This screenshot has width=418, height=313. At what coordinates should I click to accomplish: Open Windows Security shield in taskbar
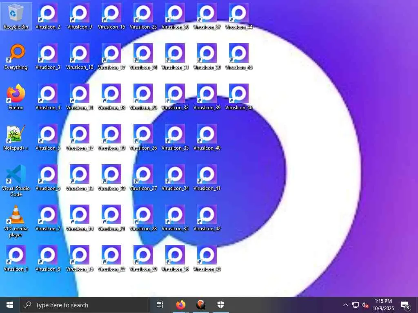[221, 305]
